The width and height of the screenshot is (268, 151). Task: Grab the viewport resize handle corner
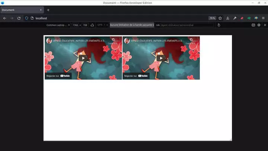(230, 139)
